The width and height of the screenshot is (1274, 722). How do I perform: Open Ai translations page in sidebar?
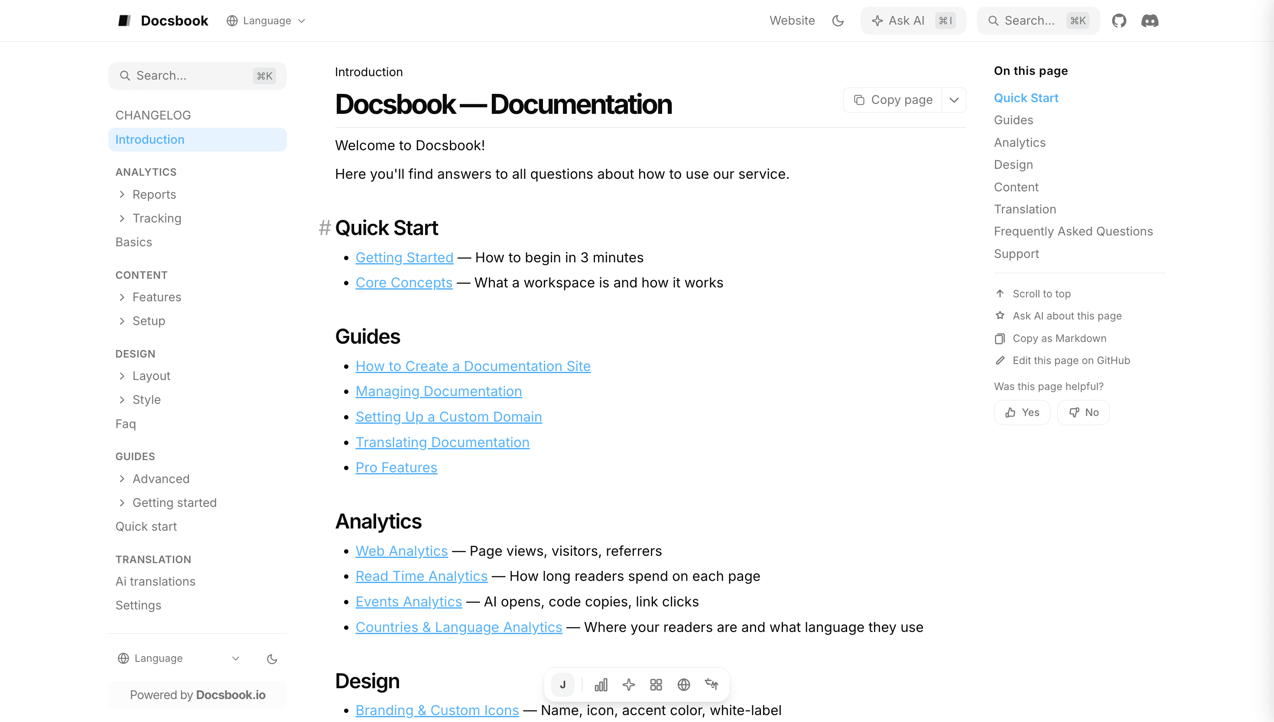point(155,582)
